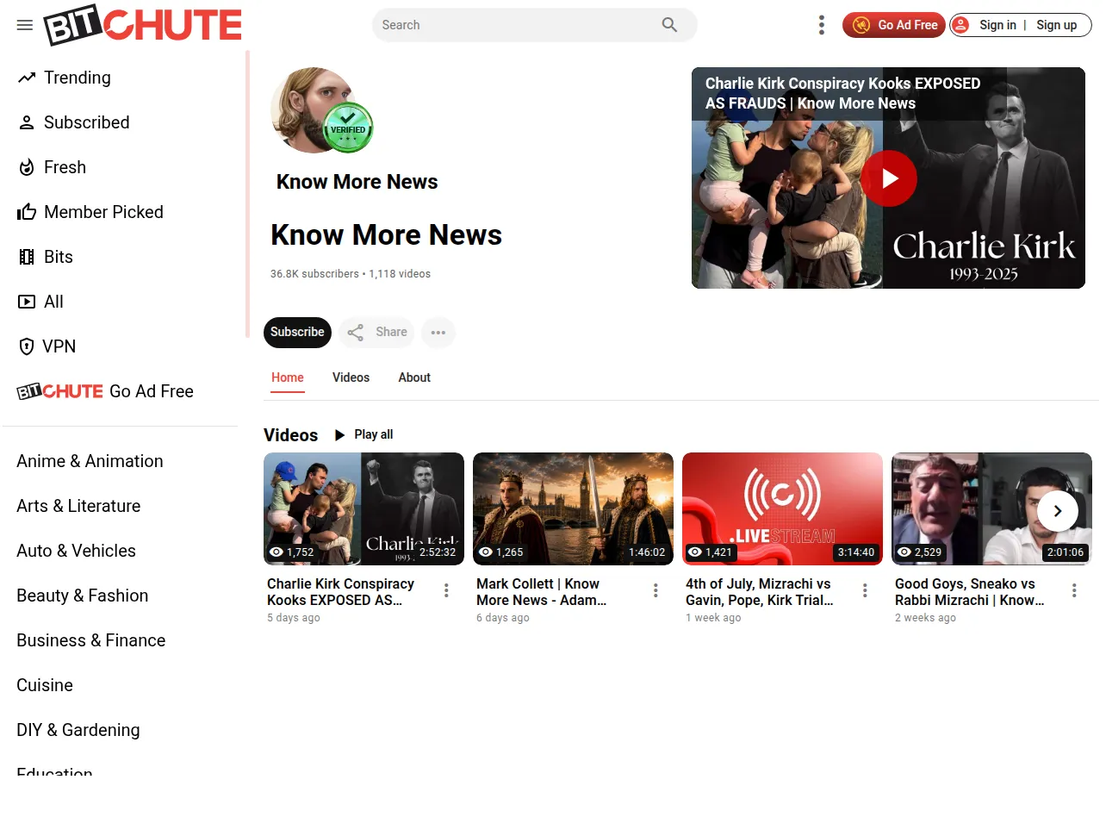
Task: Click the BitChute logo in header
Action: pyautogui.click(x=143, y=26)
